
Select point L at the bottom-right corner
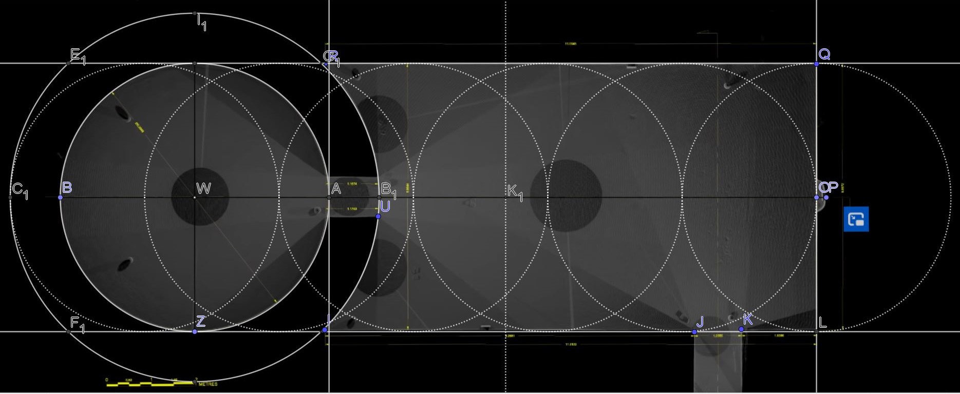click(816, 332)
